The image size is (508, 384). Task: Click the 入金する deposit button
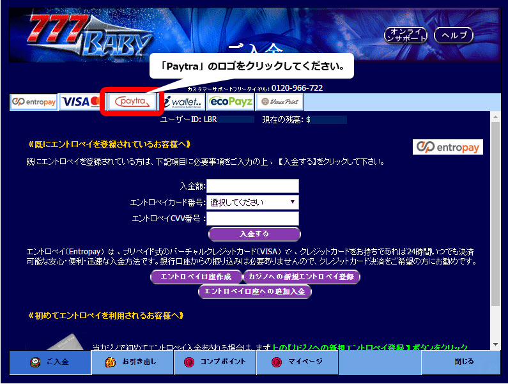click(x=254, y=234)
